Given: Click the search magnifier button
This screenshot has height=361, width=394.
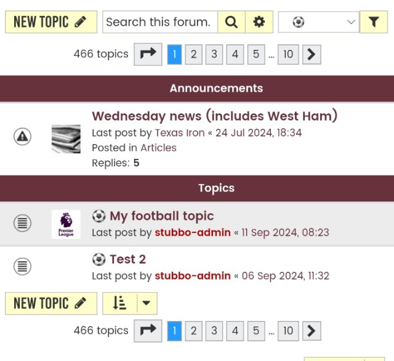Looking at the screenshot, I should [231, 22].
